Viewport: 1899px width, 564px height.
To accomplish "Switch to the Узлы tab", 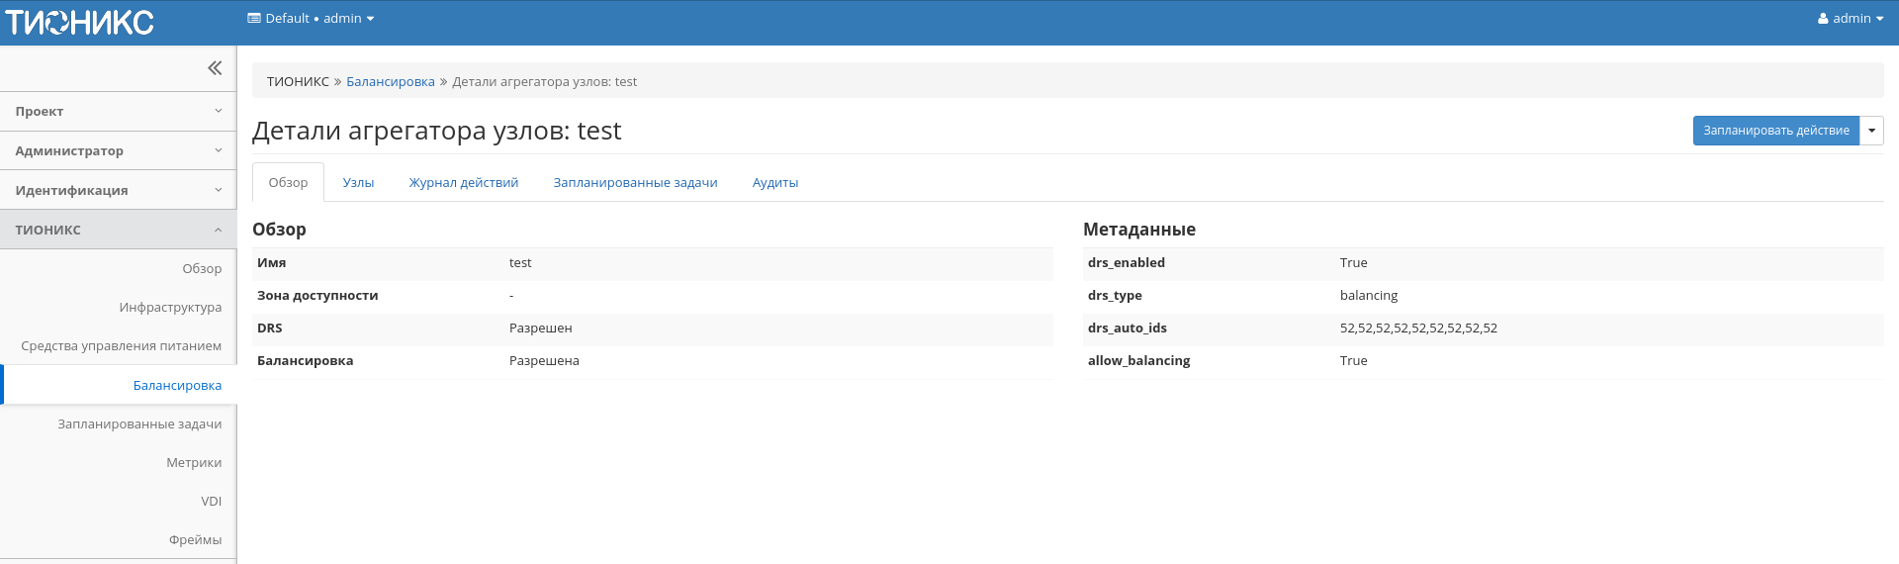I will (x=358, y=183).
